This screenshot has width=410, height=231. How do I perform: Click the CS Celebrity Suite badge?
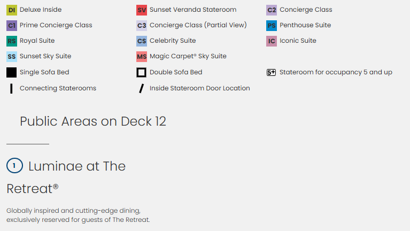click(x=142, y=41)
